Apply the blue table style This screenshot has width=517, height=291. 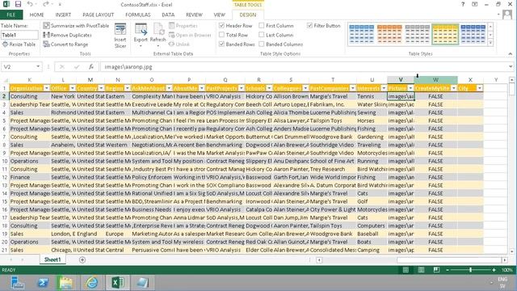[361, 34]
